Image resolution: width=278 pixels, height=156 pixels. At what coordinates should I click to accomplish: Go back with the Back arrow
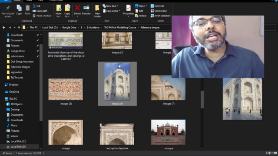4,28
